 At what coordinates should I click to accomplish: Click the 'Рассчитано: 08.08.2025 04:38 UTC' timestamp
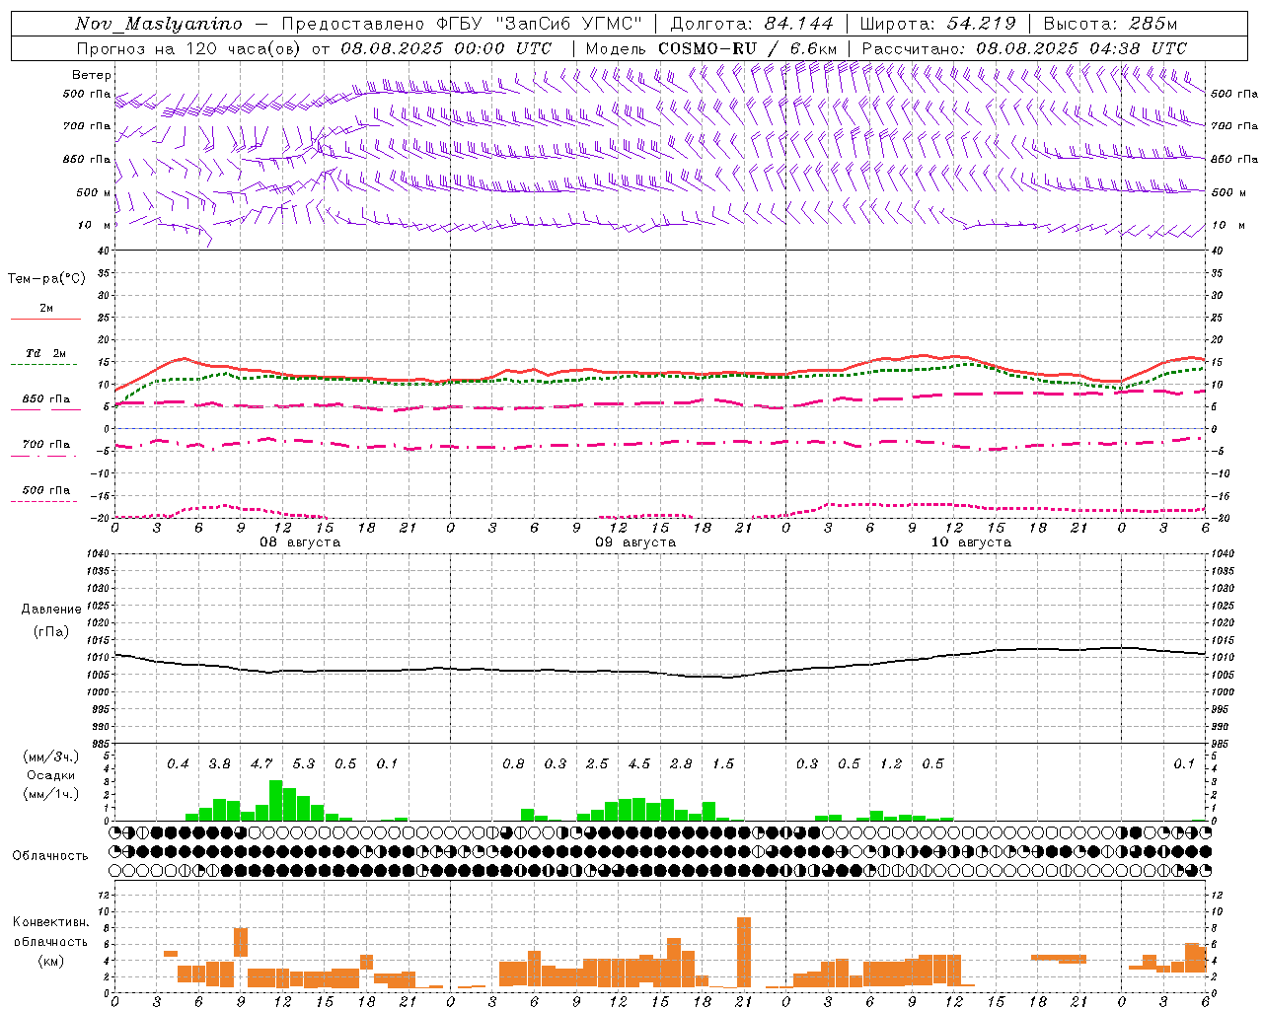click(x=1024, y=48)
